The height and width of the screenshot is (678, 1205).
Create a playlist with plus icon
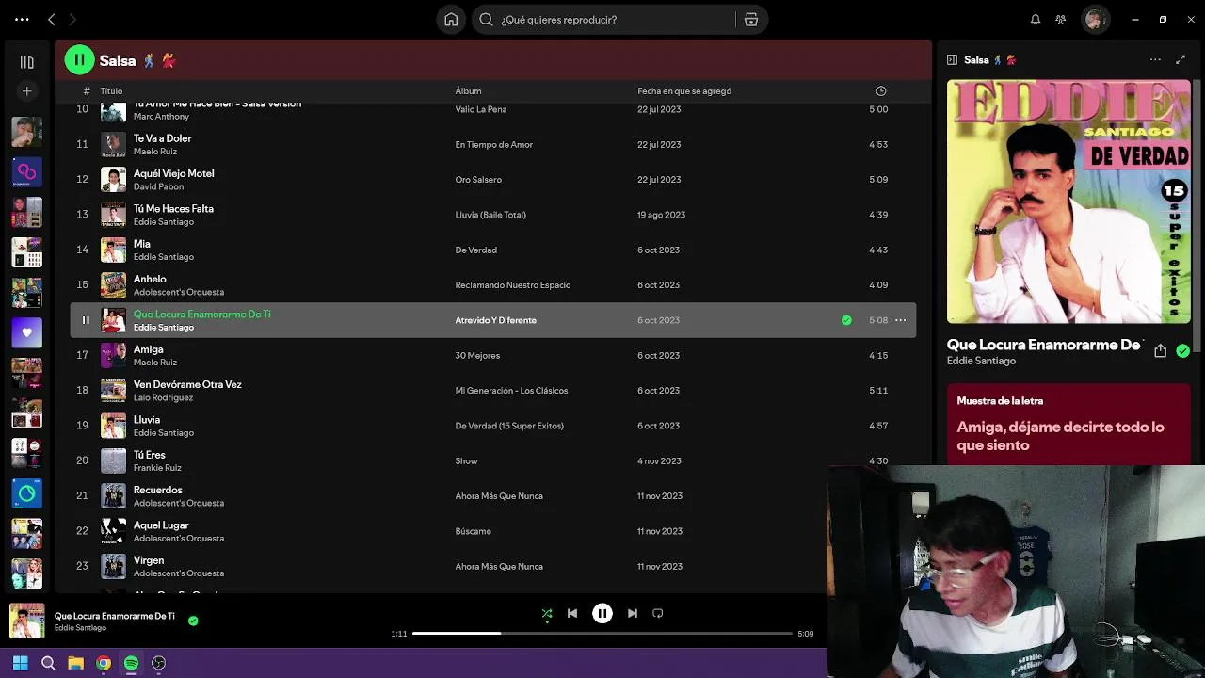coord(27,91)
